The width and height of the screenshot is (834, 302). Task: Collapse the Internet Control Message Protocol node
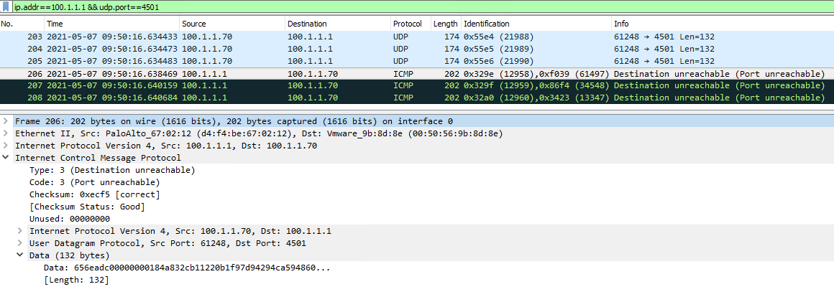(5, 158)
